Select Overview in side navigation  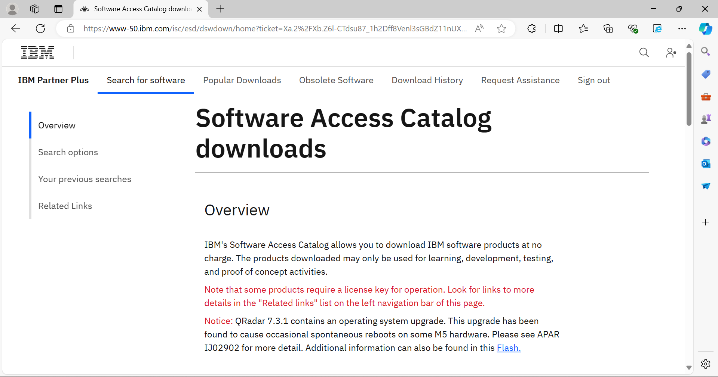pyautogui.click(x=57, y=125)
